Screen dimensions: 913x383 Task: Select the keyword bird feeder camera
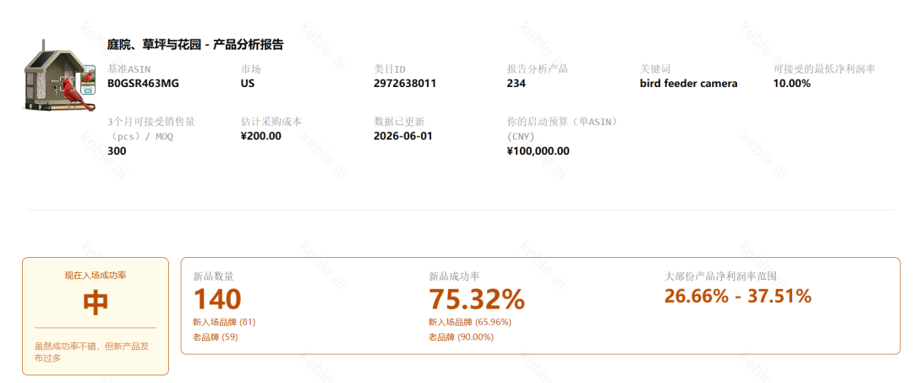[x=689, y=83]
